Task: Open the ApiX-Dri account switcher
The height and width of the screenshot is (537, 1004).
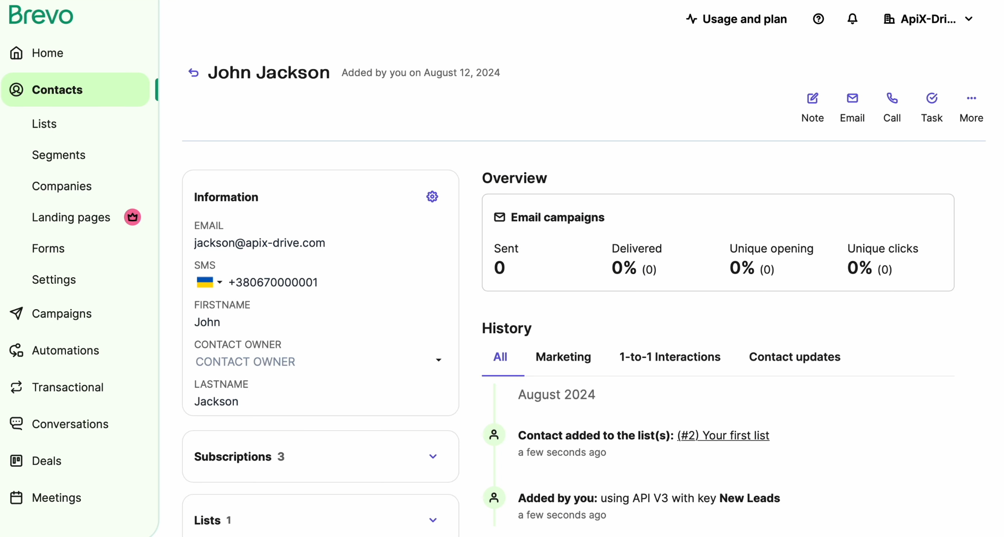Action: click(x=927, y=19)
